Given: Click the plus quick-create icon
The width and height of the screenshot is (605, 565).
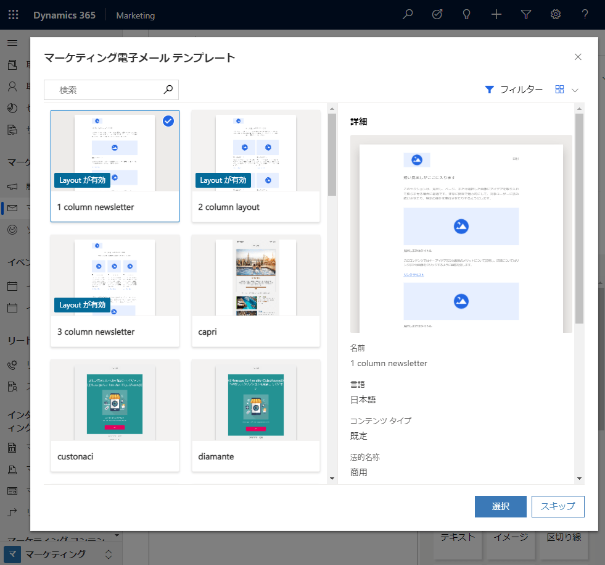Looking at the screenshot, I should click(x=496, y=15).
